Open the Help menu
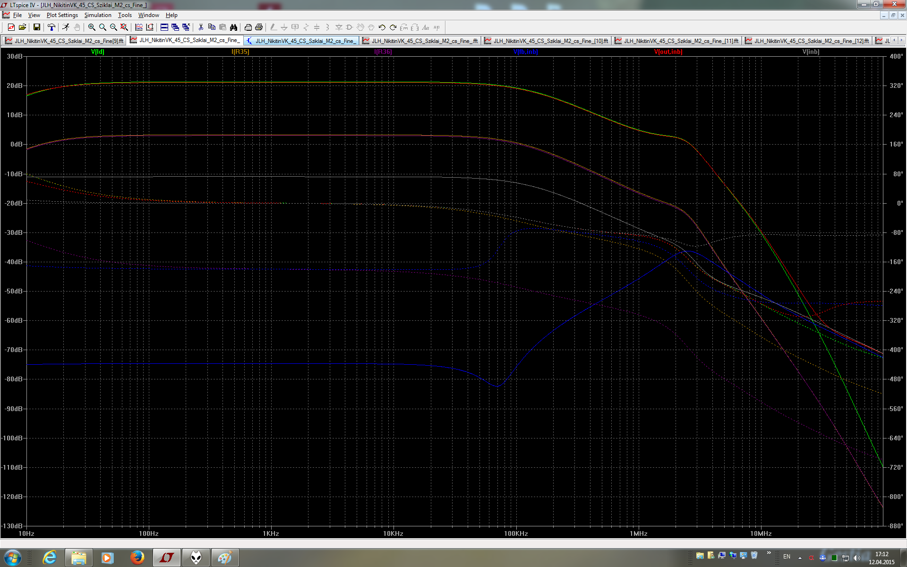907x567 pixels. point(171,15)
